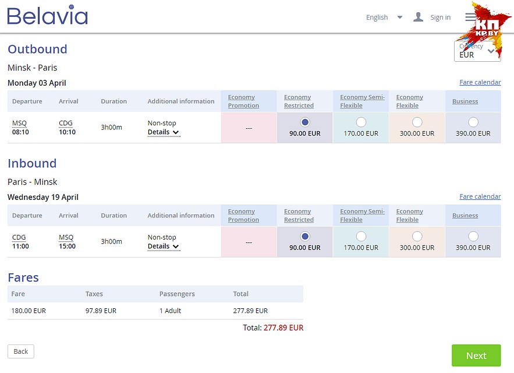Click the 97.89 EUR taxes value
The width and height of the screenshot is (514, 373).
[101, 311]
